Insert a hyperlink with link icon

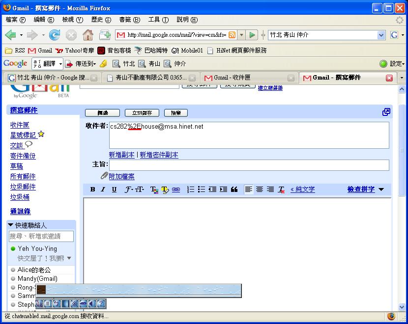tap(175, 189)
